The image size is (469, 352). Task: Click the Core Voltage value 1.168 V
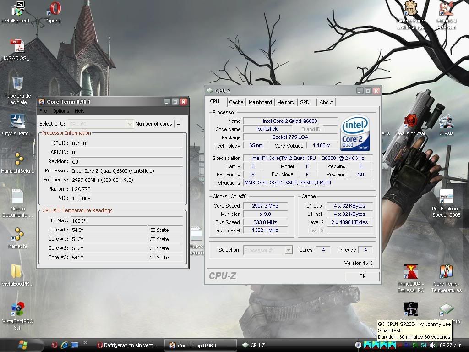(322, 145)
